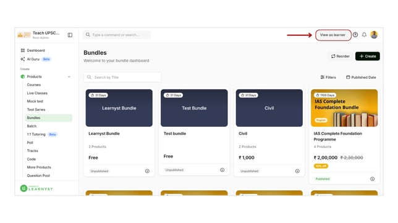Click the Test bundle card title
The height and width of the screenshot is (223, 398).
pos(175,134)
